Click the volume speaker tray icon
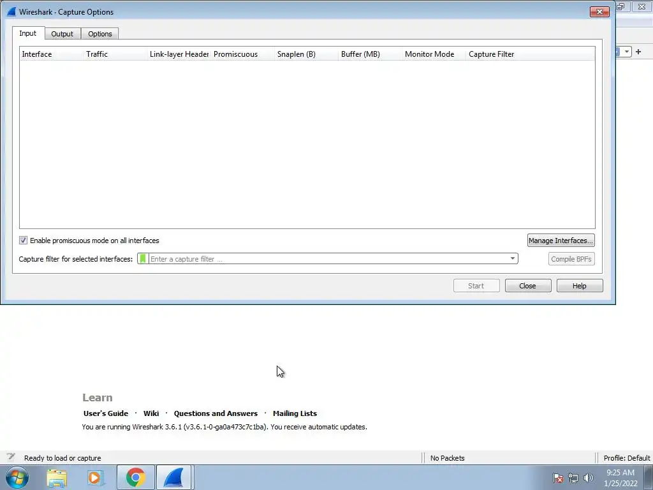Image resolution: width=653 pixels, height=490 pixels. [x=589, y=478]
